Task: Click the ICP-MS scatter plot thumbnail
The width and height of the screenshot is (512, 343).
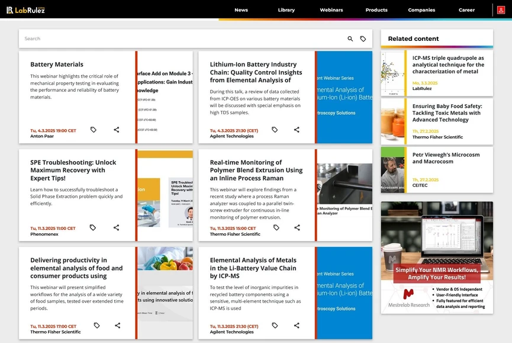Action: click(392, 73)
